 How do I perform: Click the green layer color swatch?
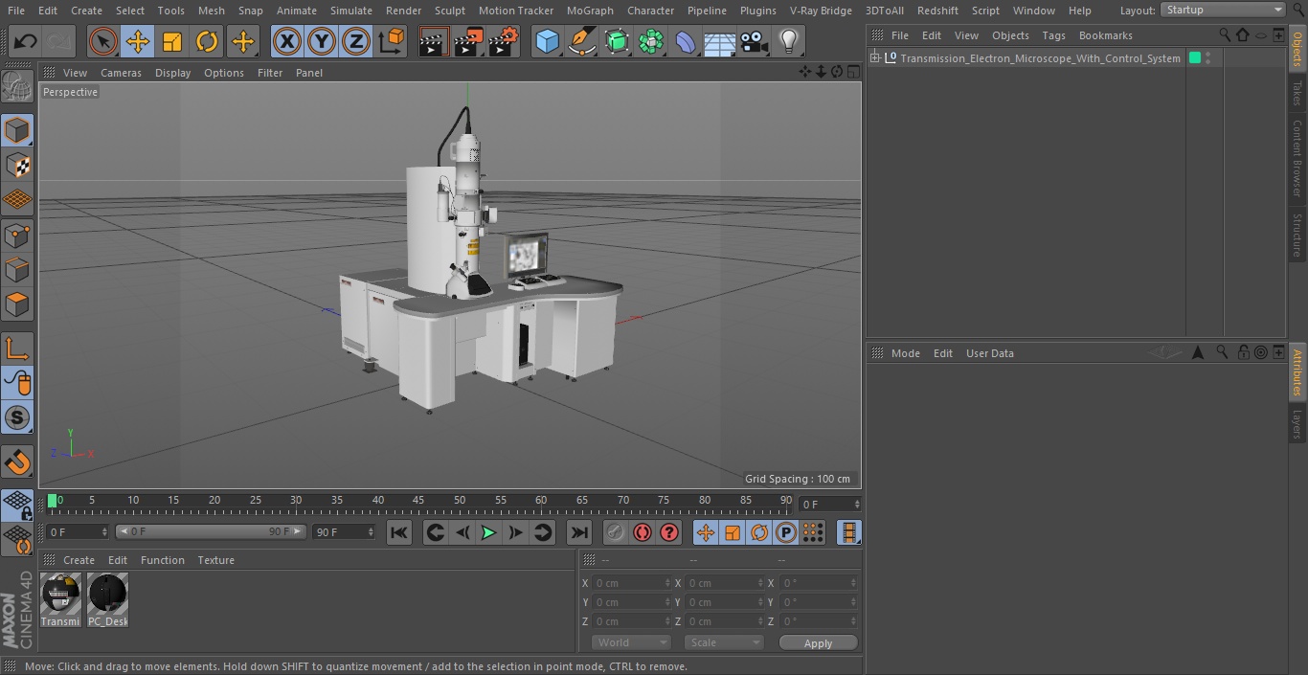coord(1195,58)
